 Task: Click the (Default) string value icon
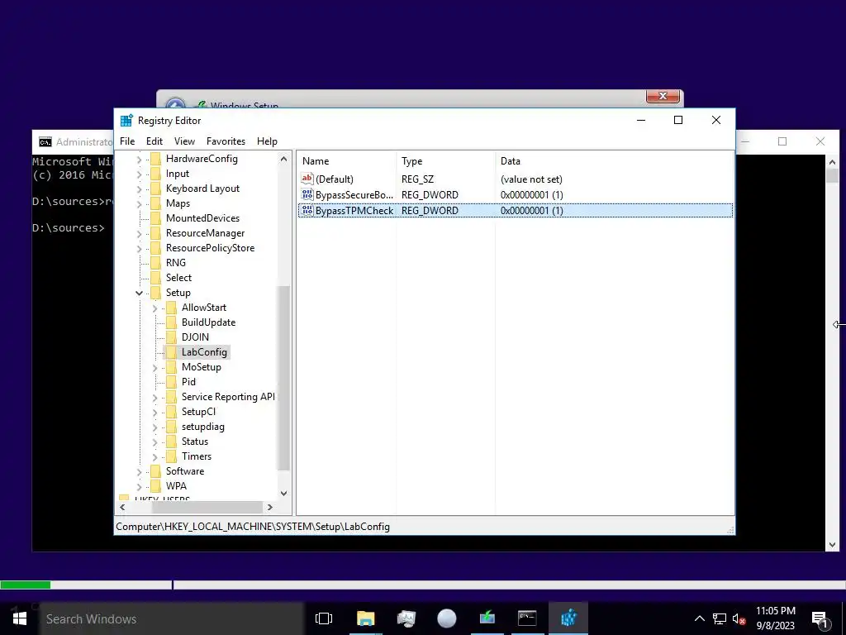(x=307, y=179)
